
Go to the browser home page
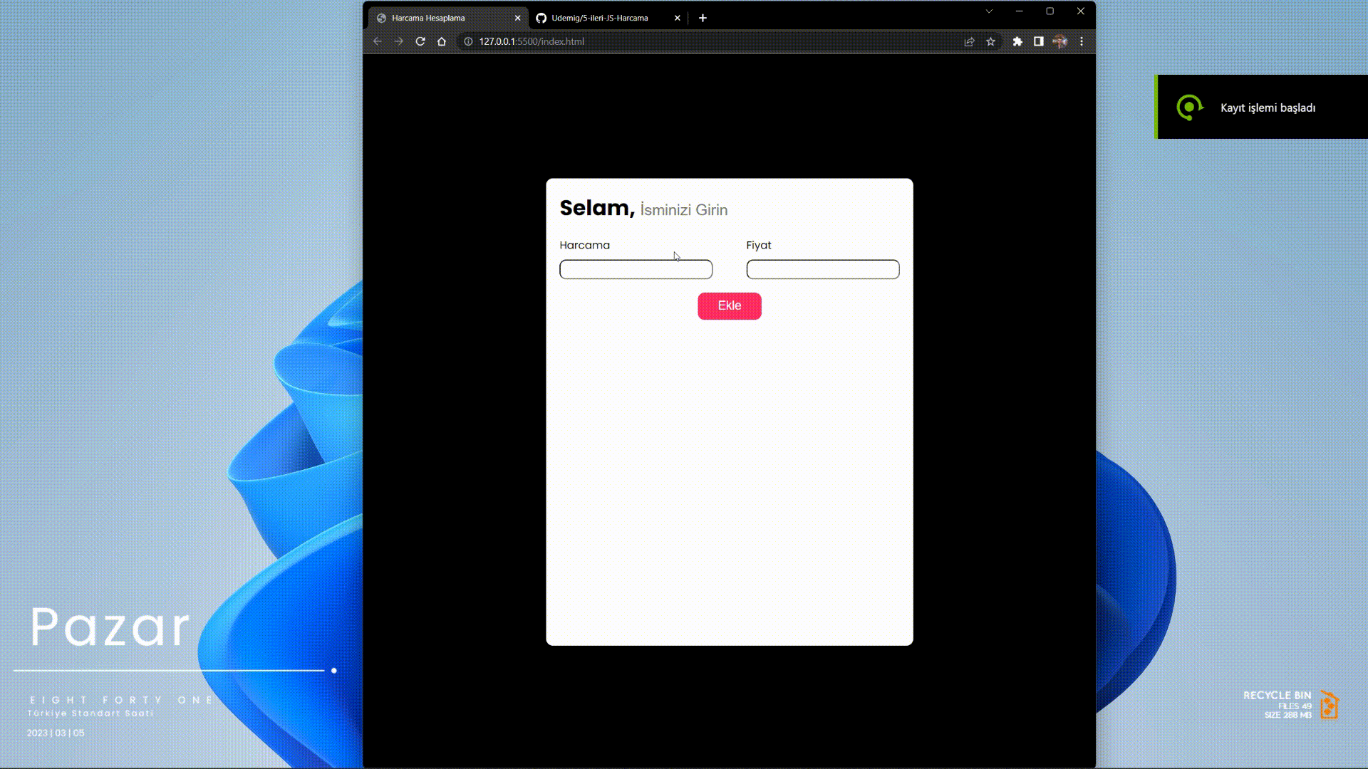point(442,41)
